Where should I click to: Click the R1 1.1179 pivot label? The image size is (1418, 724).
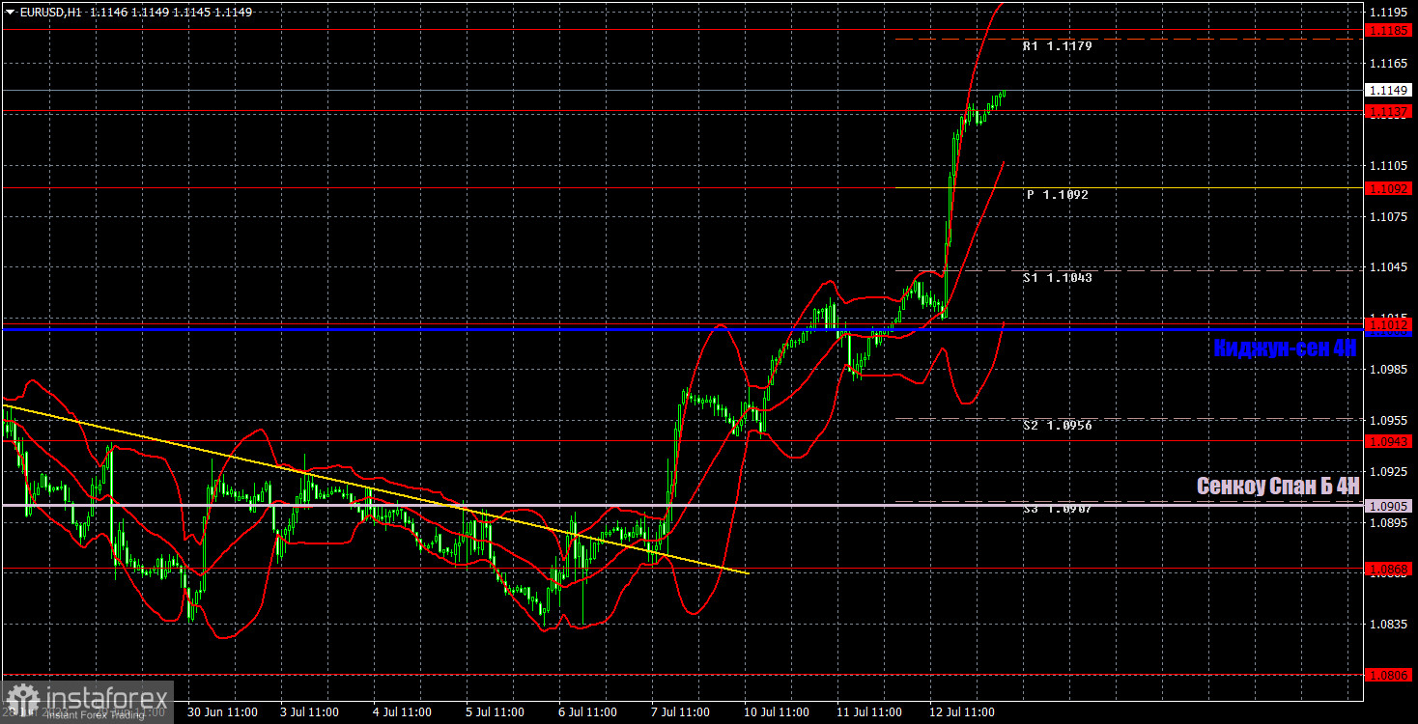tap(1057, 45)
